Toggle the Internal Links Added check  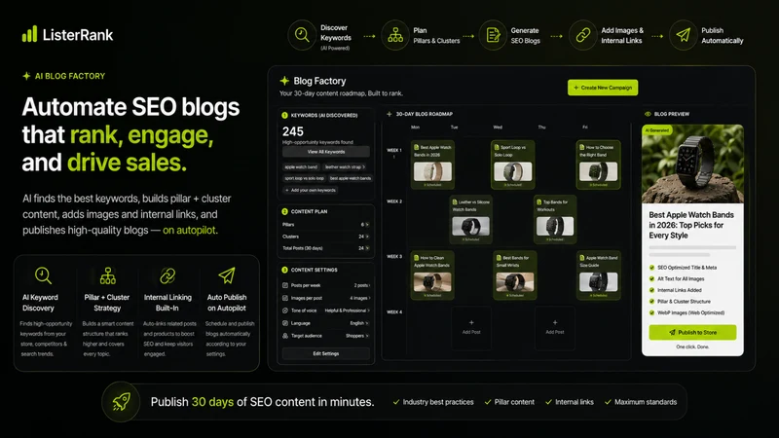tap(651, 290)
